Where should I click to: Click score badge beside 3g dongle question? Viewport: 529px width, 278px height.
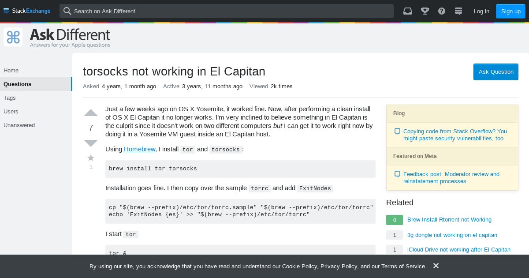point(395,235)
